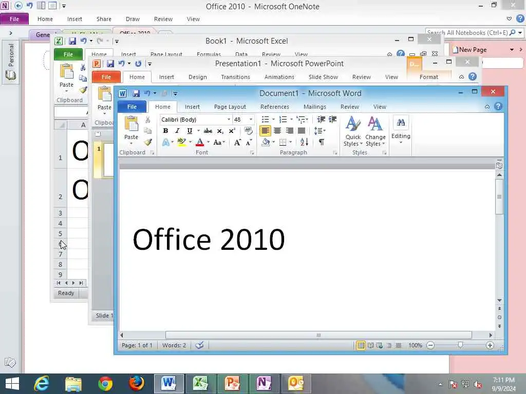526x394 pixels.
Task: Toggle Show/Hide paragraph marks
Action: (322, 142)
